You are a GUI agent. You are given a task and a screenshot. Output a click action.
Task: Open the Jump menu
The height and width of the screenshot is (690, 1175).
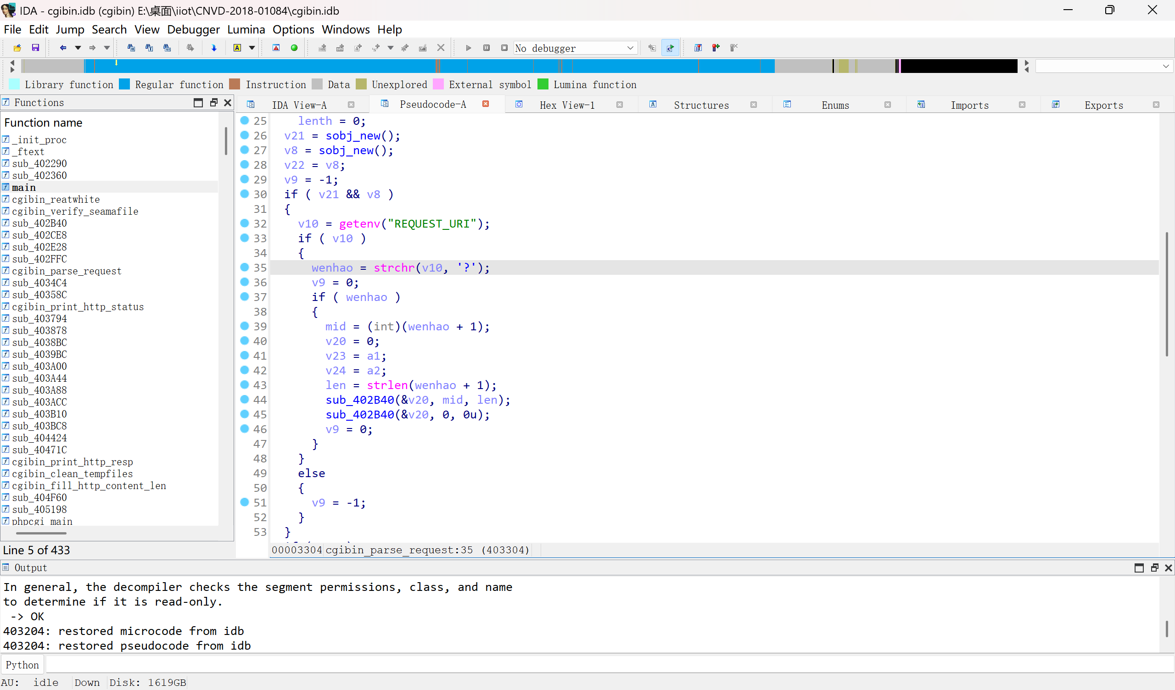(x=70, y=29)
